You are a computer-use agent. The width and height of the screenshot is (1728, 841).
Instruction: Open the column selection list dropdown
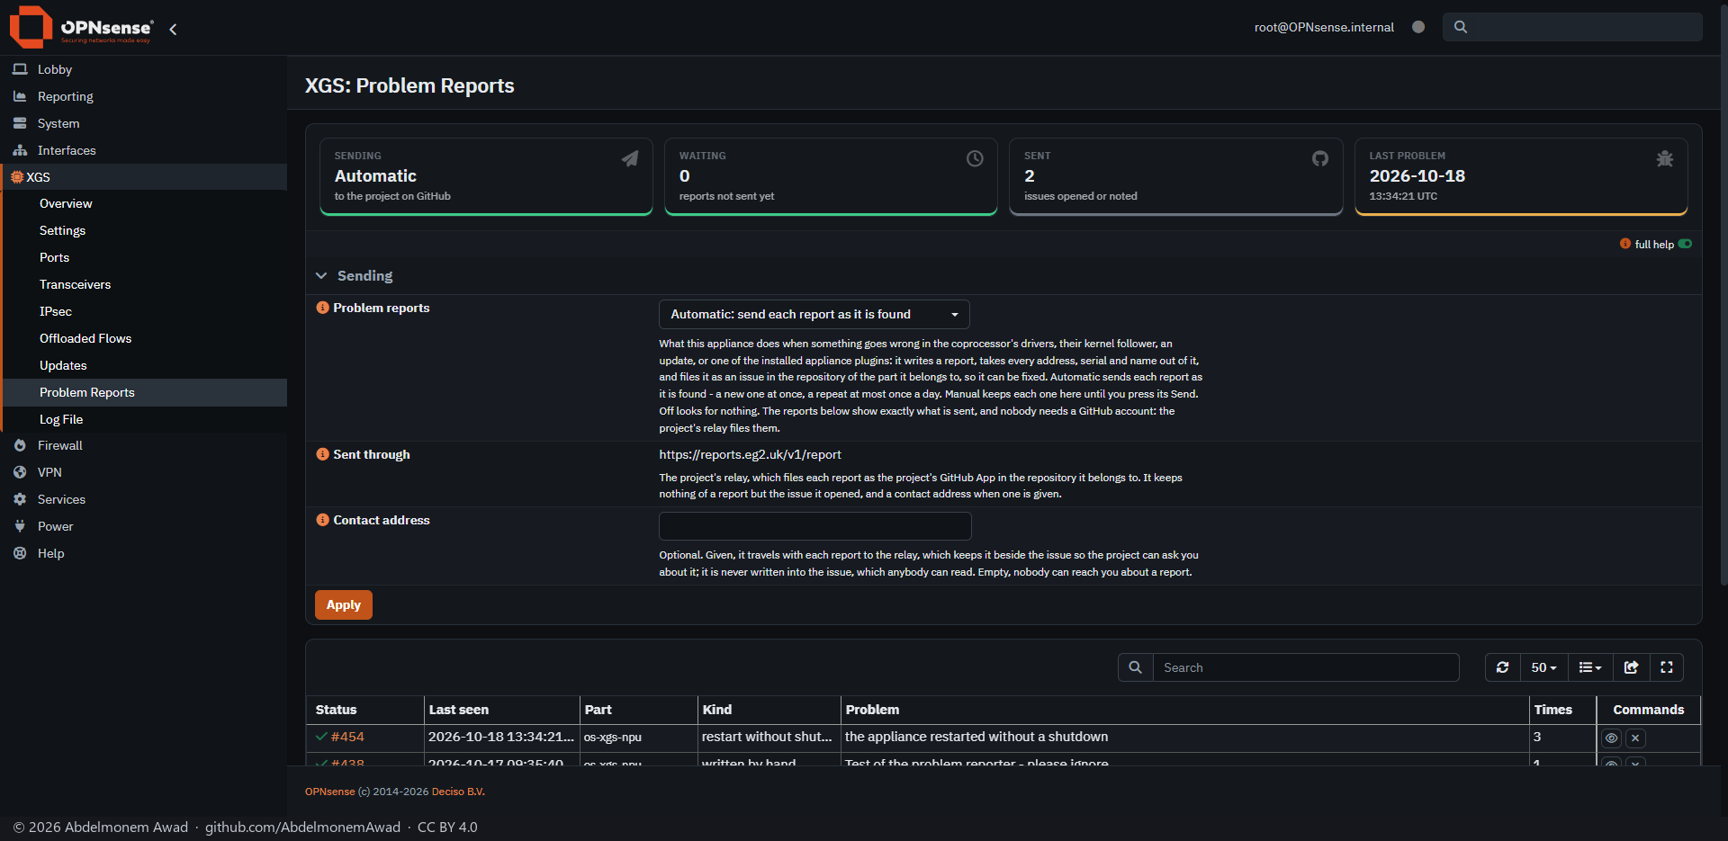pos(1590,667)
